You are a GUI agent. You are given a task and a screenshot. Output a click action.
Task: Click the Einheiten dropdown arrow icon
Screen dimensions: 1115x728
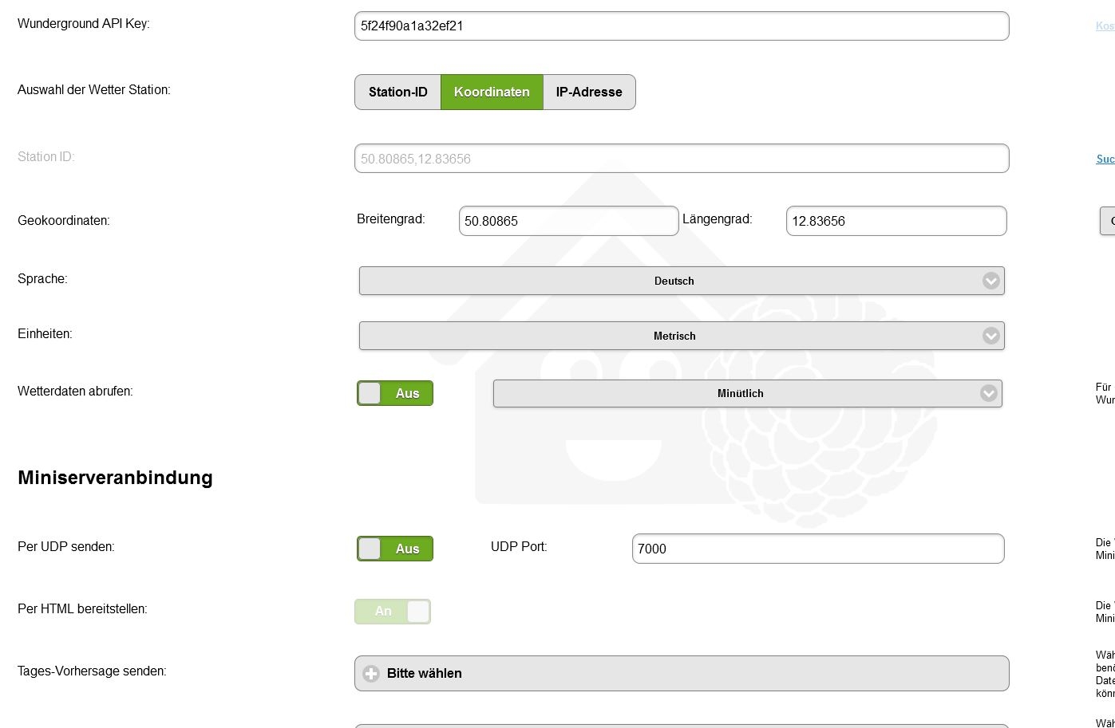coord(990,336)
